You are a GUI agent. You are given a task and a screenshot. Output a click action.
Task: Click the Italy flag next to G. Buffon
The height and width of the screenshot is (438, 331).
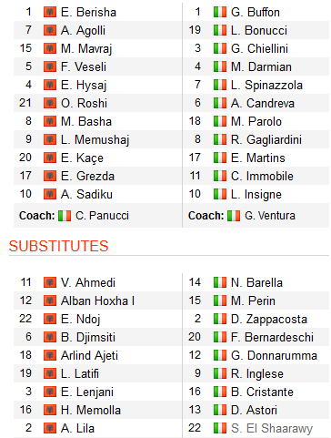220,12
